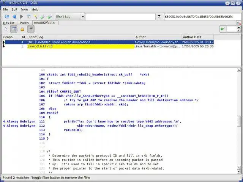Sort by the Author column header
The width and height of the screenshot is (243, 182).
158,37
